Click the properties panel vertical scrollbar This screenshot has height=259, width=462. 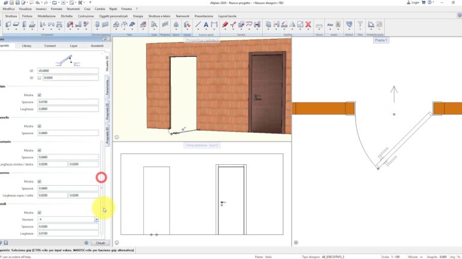[102, 188]
